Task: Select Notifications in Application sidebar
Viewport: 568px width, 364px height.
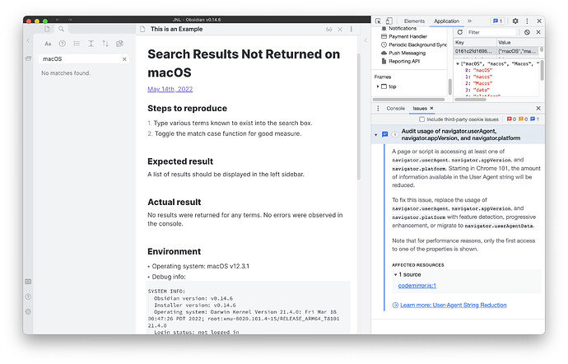Action: coord(402,28)
